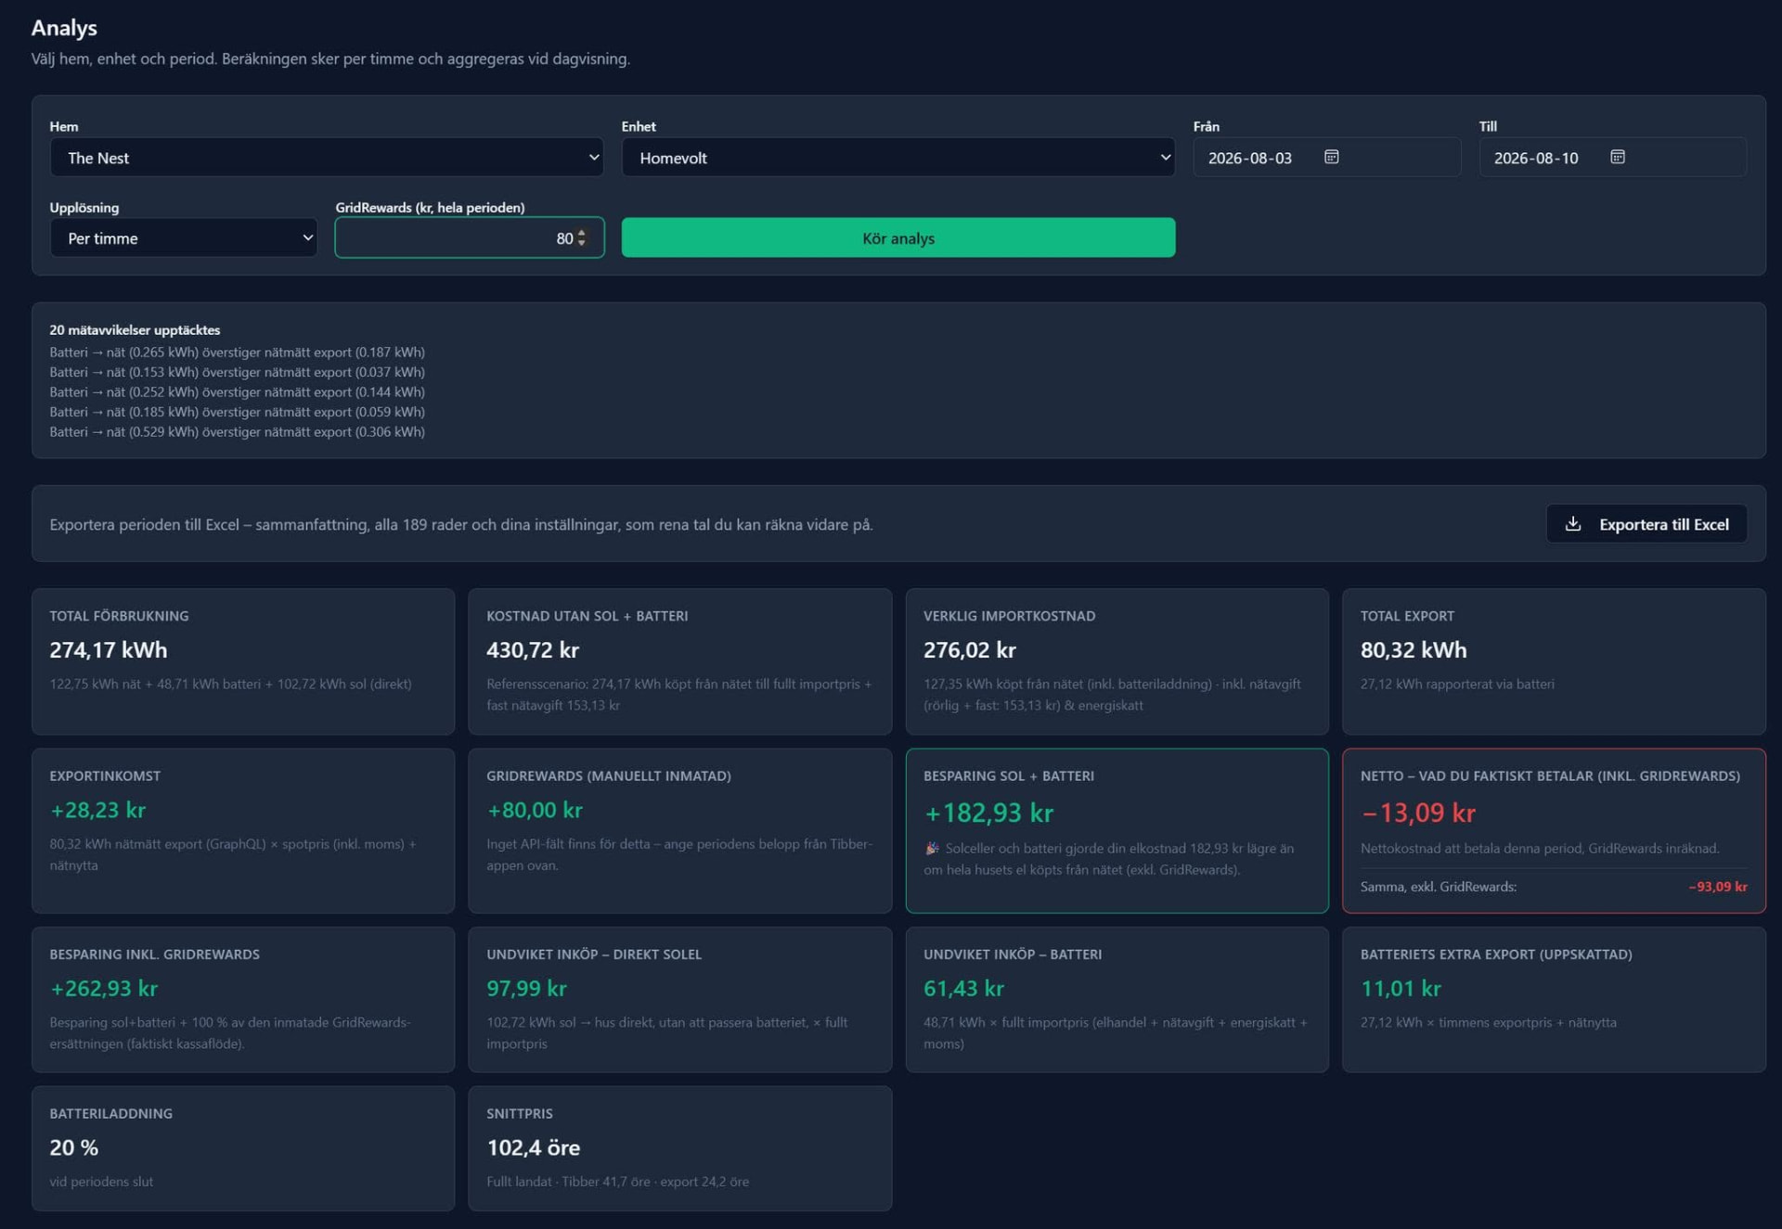Screen dimensions: 1782x1229
Task: Click Batteriladdning value 20 %
Action: coord(74,1148)
